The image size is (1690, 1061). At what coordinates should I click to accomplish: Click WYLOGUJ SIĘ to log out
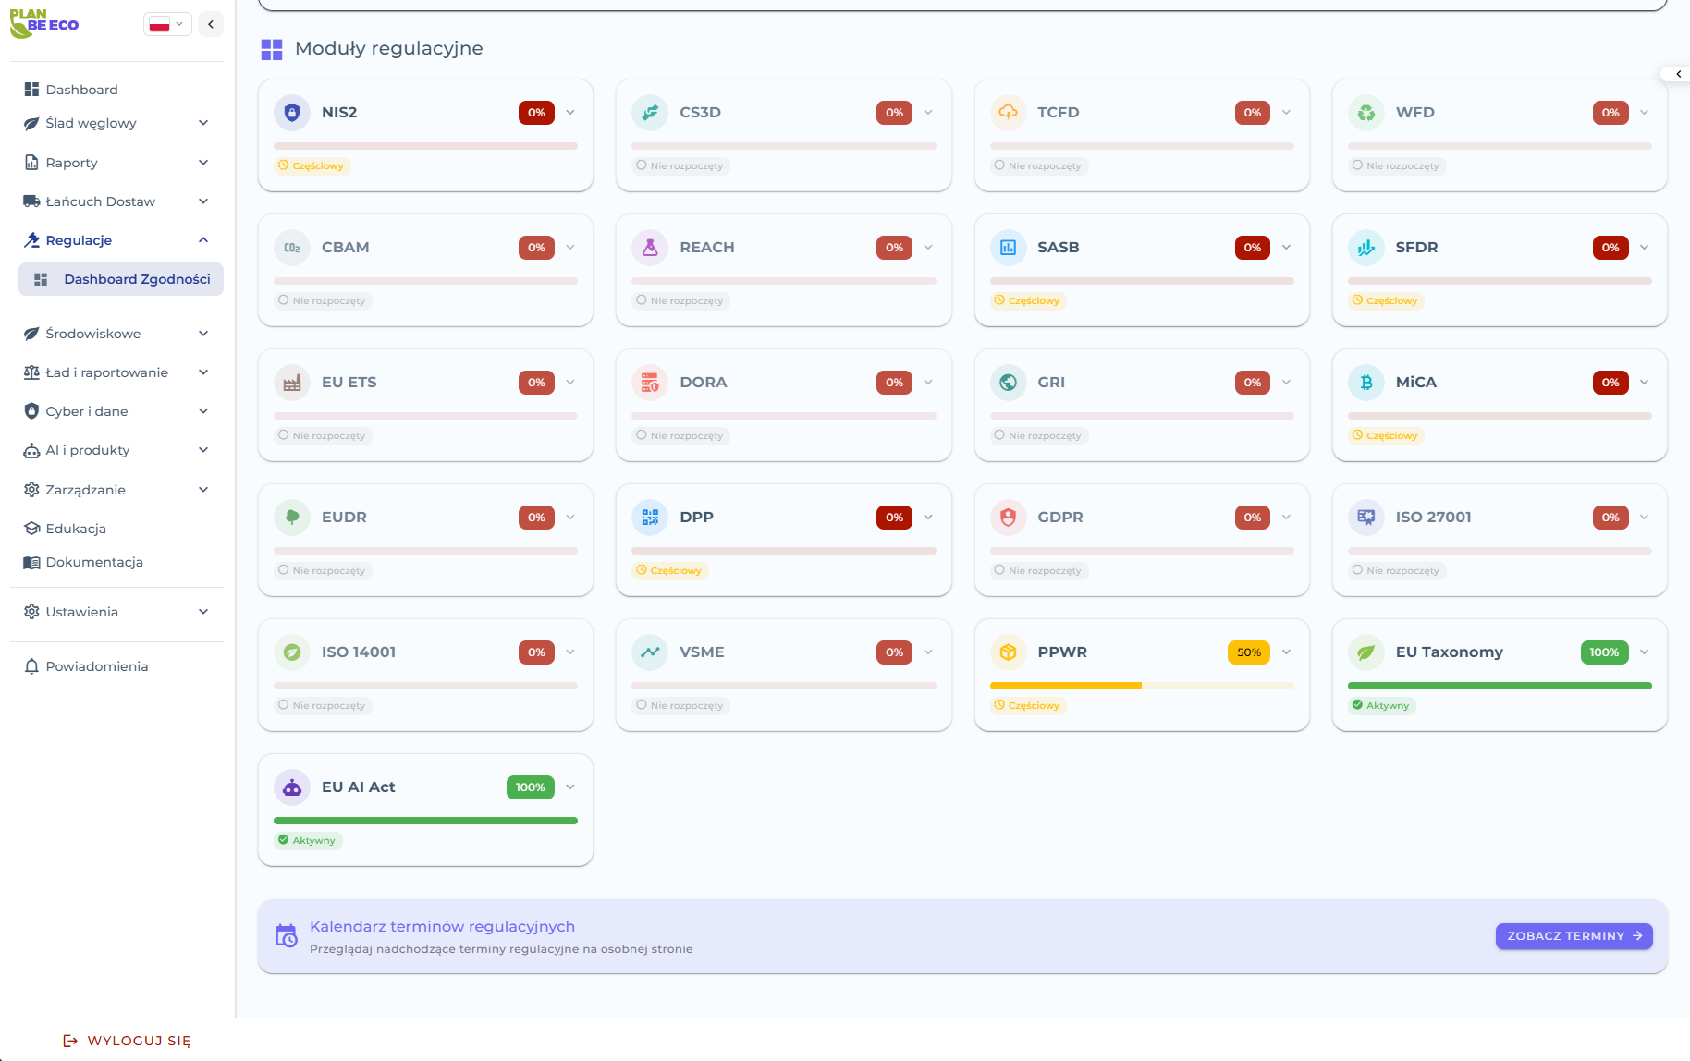tap(128, 1040)
